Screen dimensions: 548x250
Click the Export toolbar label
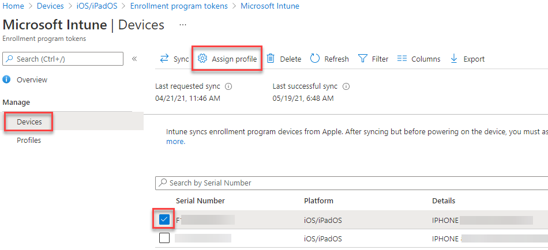[474, 59]
